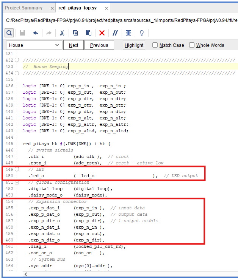Image resolution: width=238 pixels, height=280 pixels.
Task: Switch to the Project Summary tab
Action: pos(23,8)
